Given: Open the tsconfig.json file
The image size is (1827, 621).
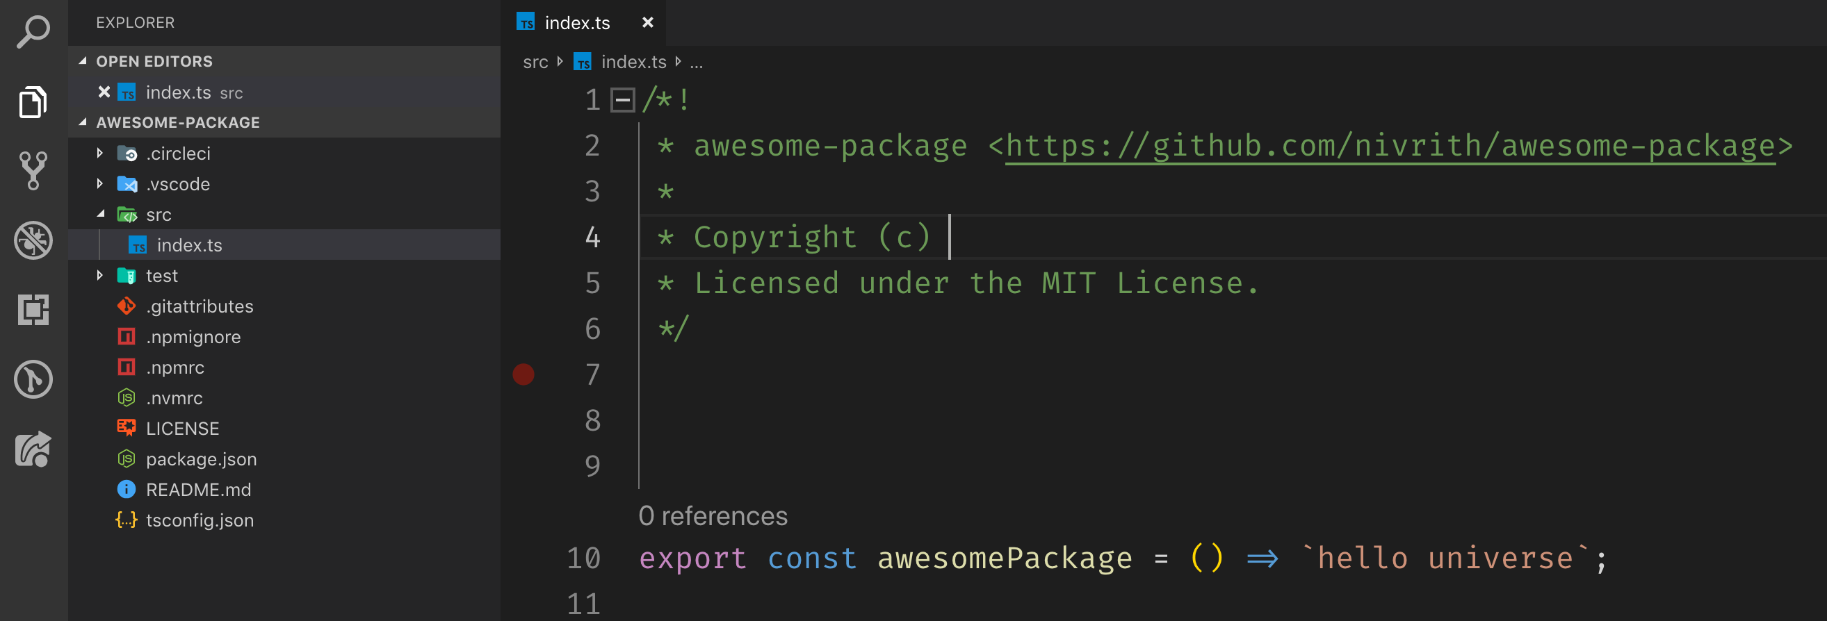Looking at the screenshot, I should pos(284,519).
